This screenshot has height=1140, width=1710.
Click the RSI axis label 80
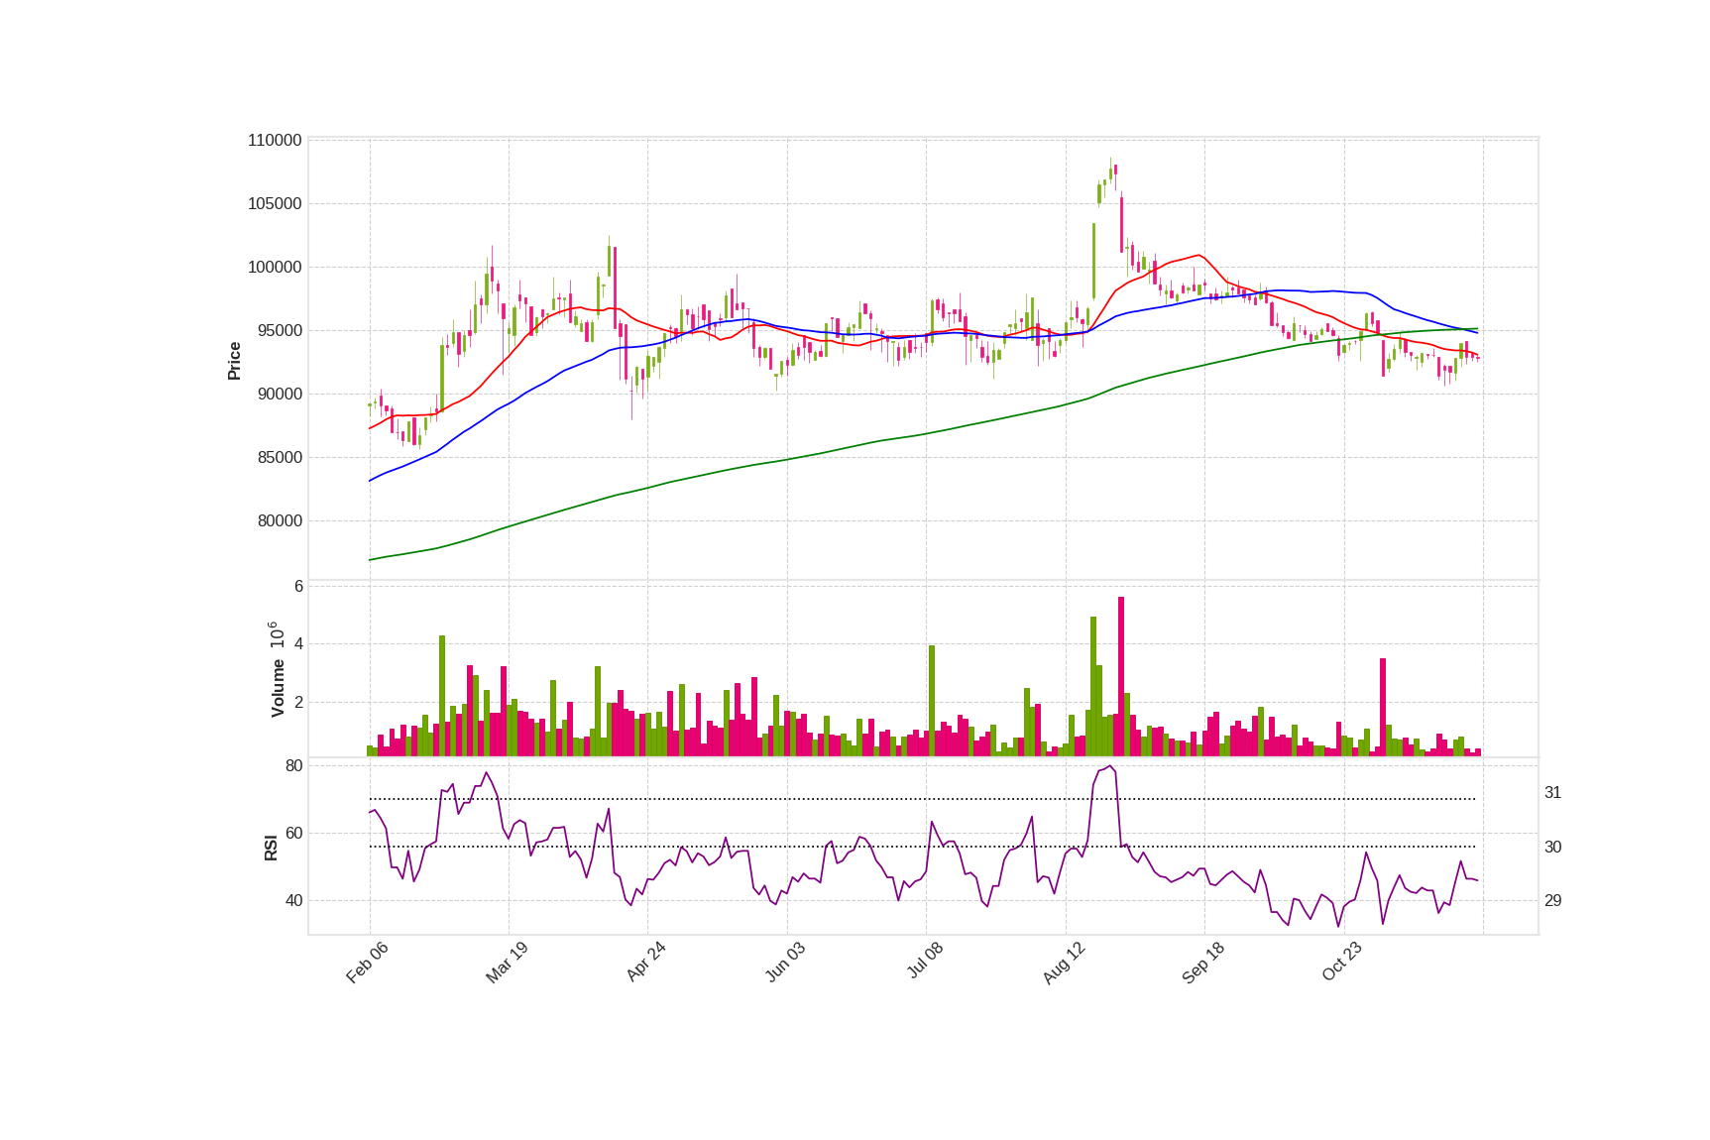[x=293, y=766]
